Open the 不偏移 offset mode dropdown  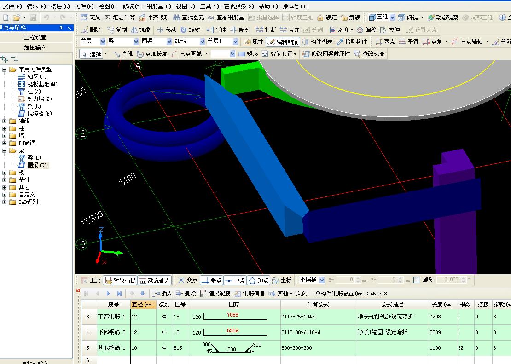coord(322,280)
